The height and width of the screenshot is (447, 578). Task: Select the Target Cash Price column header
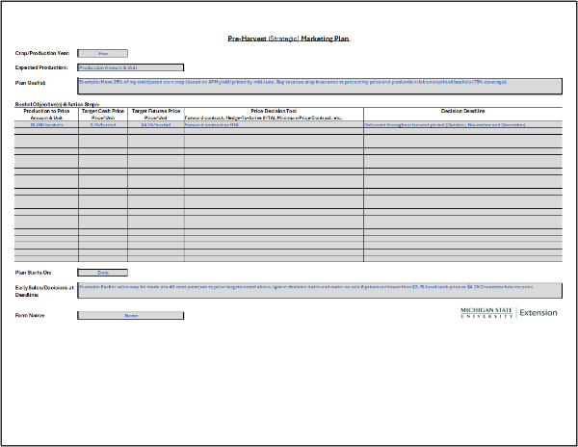[x=102, y=112]
